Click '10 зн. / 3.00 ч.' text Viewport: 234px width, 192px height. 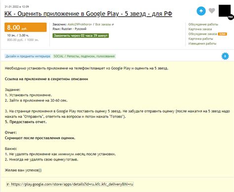(18, 36)
